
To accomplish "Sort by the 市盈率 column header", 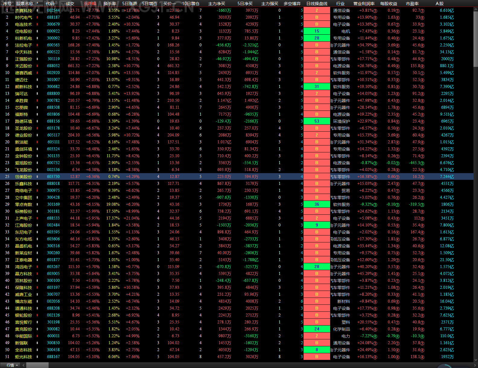I will (412, 4).
